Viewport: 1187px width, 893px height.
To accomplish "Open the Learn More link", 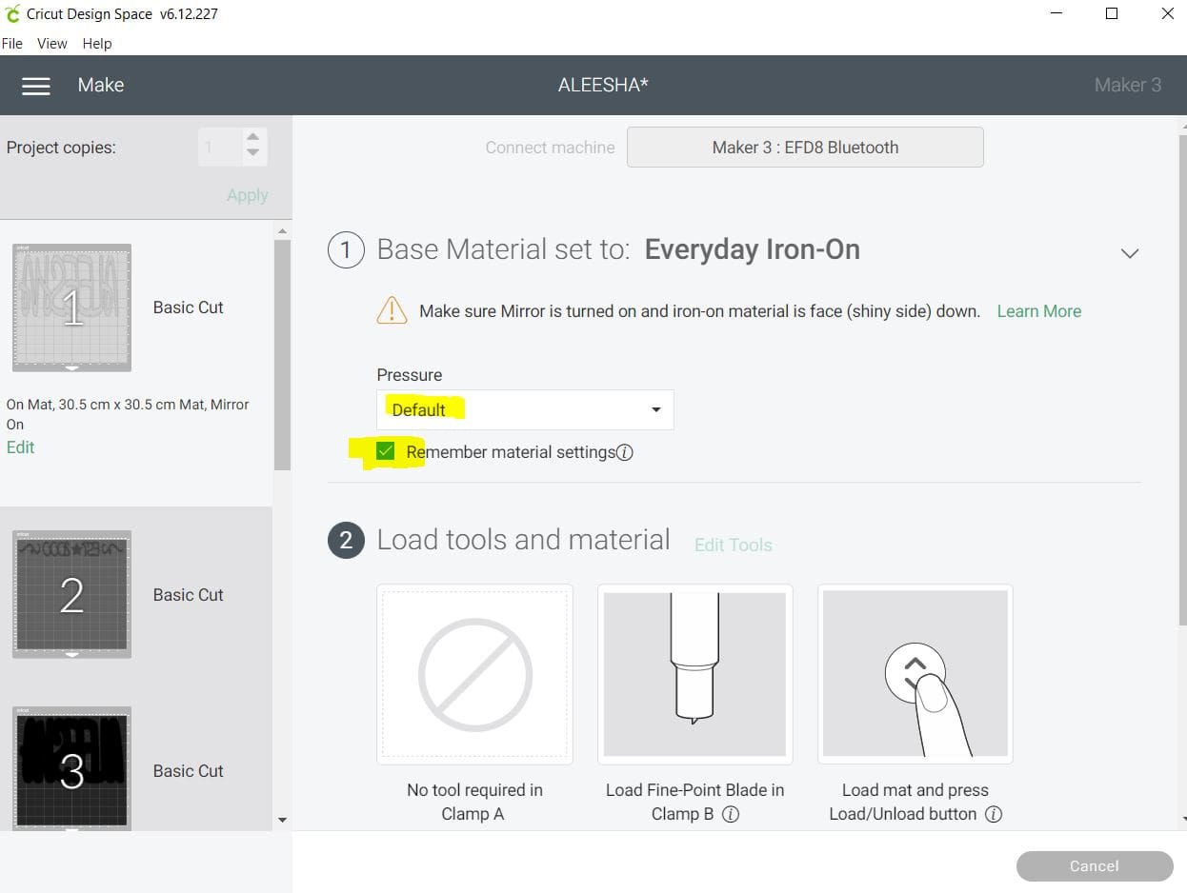I will (1038, 311).
